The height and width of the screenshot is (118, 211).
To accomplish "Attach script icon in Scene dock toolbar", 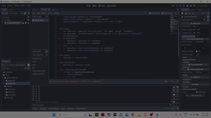I will coord(25,13).
